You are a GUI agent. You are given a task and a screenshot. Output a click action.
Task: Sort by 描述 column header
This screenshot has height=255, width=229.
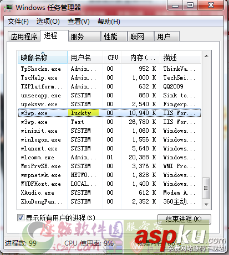coord(181,58)
